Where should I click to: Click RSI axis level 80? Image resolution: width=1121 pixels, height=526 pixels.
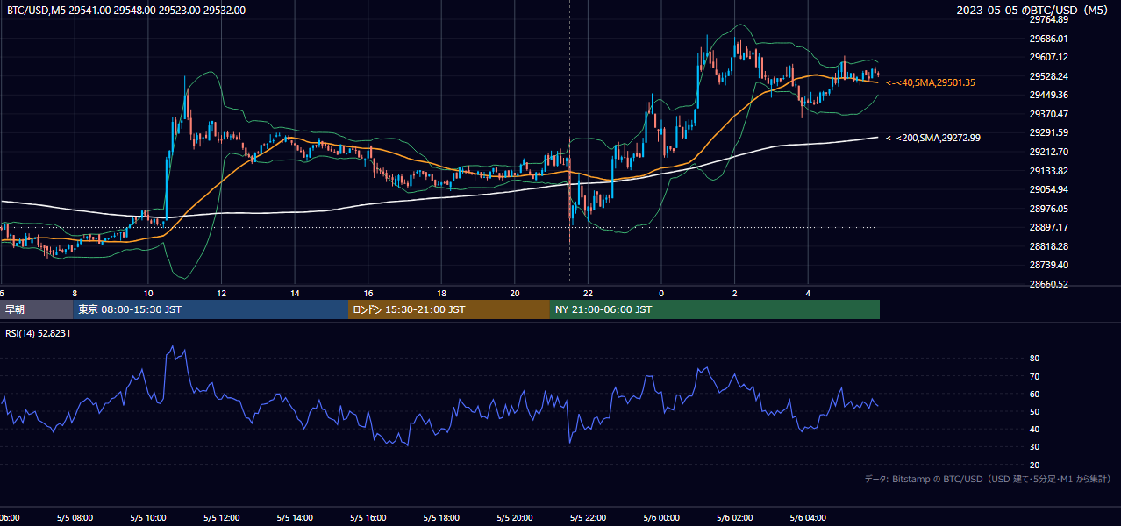click(1034, 359)
